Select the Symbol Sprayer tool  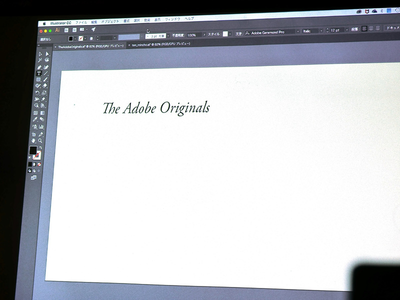34,127
